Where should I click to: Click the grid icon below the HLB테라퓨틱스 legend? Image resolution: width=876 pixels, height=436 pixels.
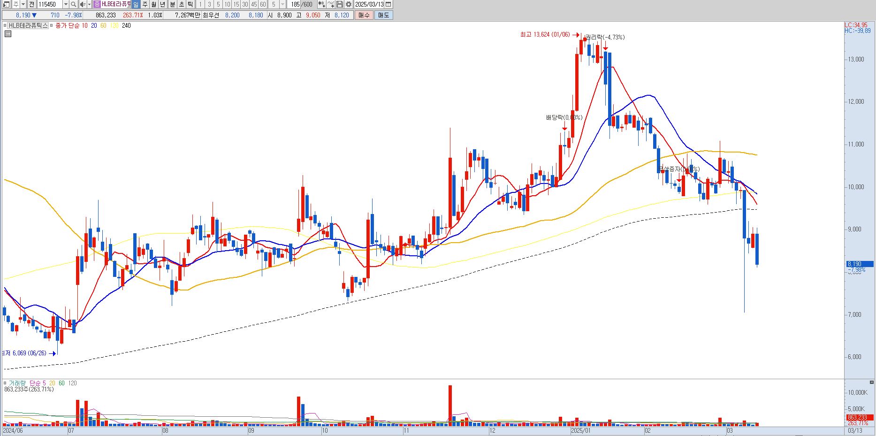[x=8, y=33]
